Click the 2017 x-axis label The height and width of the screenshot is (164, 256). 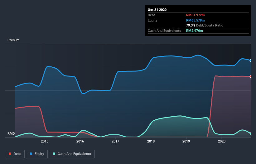[115, 141]
